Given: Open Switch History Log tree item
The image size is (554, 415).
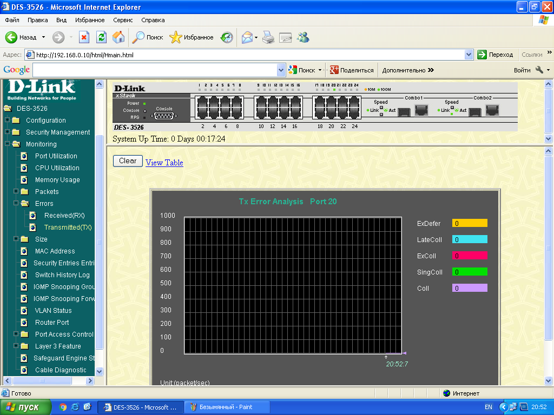Looking at the screenshot, I should [x=62, y=275].
